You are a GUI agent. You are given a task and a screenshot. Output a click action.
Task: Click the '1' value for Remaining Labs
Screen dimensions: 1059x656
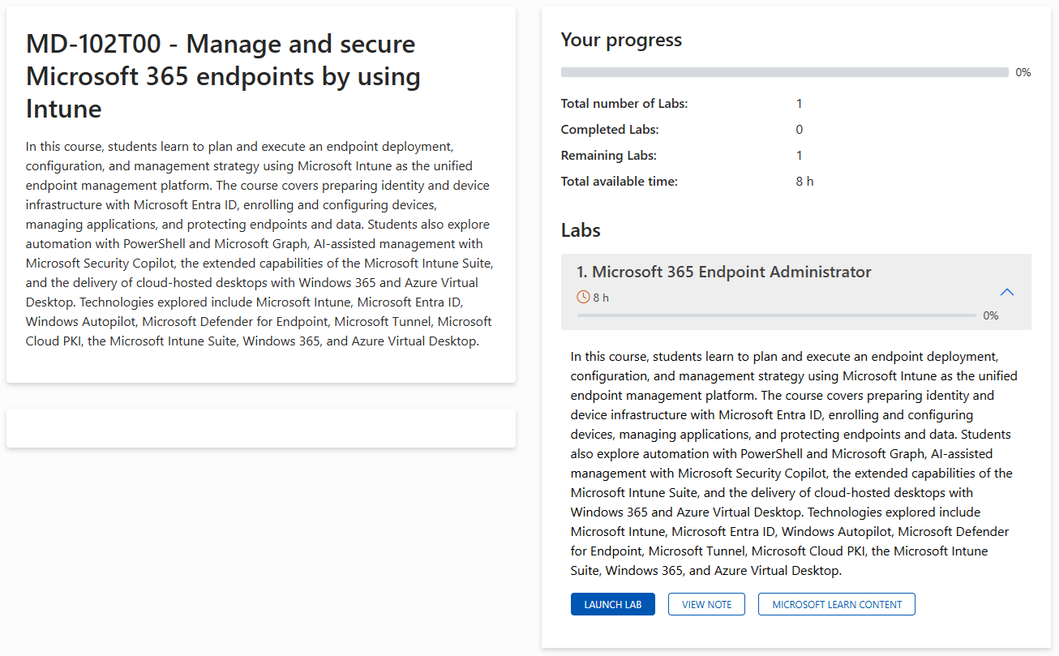coord(800,156)
